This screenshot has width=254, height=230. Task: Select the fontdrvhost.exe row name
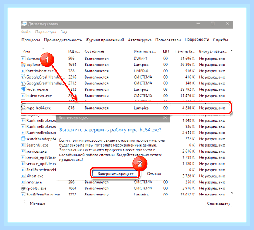click(40, 71)
